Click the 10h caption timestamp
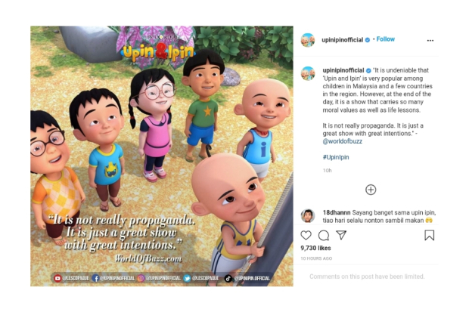The width and height of the screenshot is (469, 312). coord(327,170)
